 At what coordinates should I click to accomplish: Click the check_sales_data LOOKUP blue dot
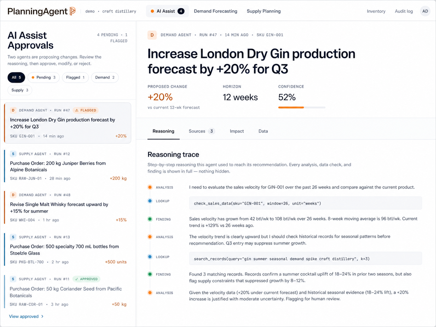click(150, 201)
